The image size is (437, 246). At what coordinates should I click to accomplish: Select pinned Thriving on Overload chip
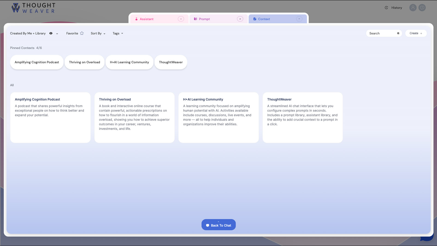click(x=84, y=62)
